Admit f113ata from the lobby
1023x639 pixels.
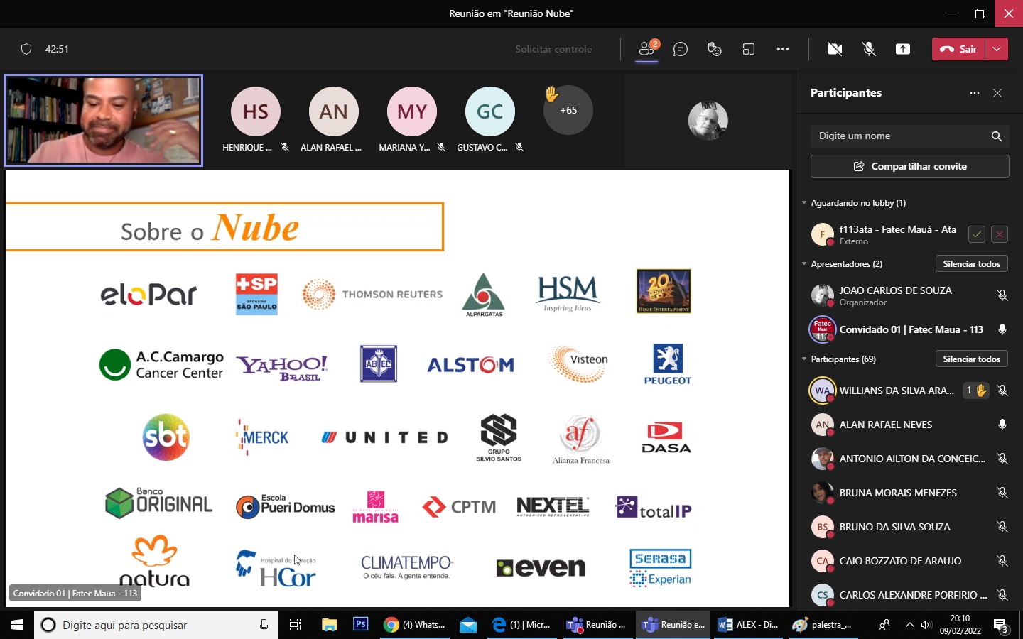click(x=977, y=234)
